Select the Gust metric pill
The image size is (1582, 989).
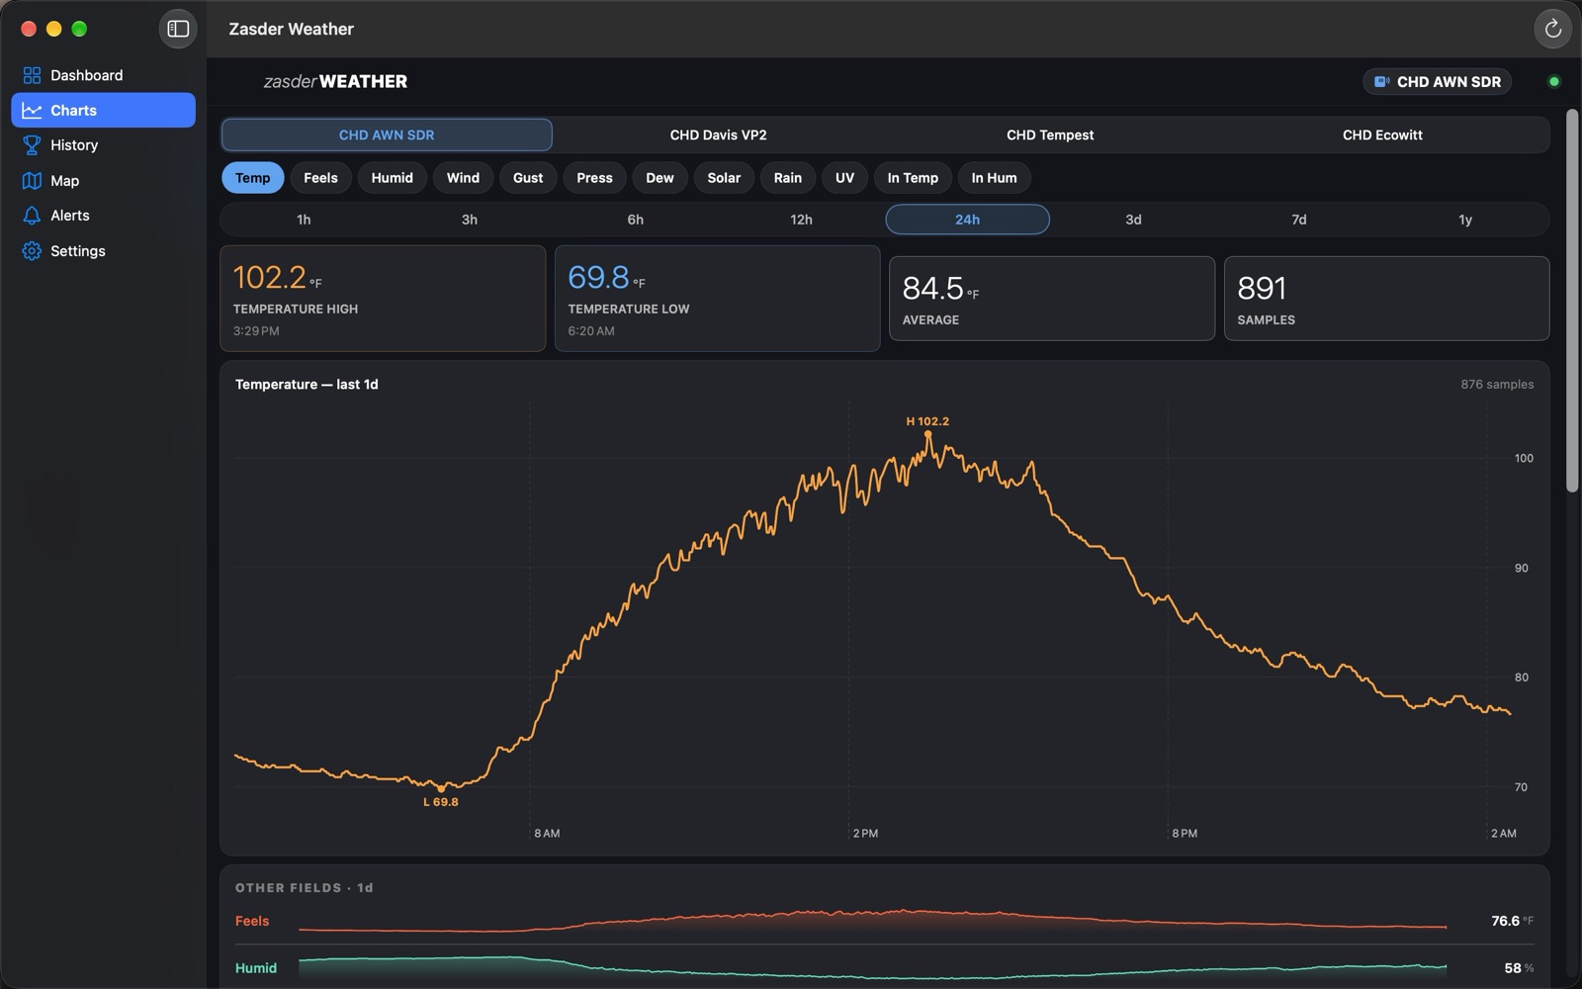[x=528, y=178]
